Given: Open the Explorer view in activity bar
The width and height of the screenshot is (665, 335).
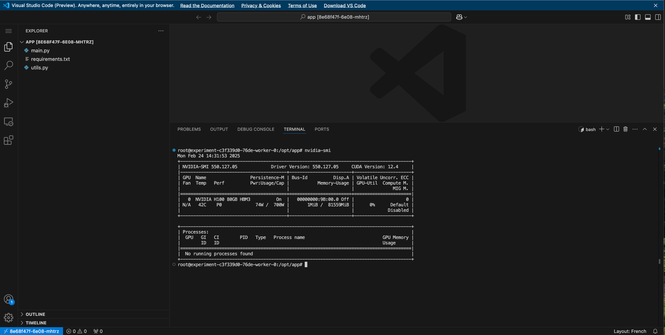Looking at the screenshot, I should tap(9, 47).
